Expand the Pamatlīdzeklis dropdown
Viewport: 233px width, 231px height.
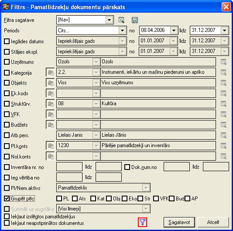click(146, 188)
